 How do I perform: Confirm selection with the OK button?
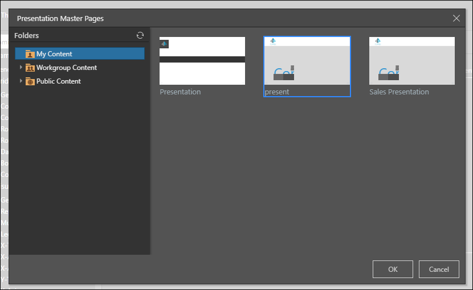[x=393, y=269]
